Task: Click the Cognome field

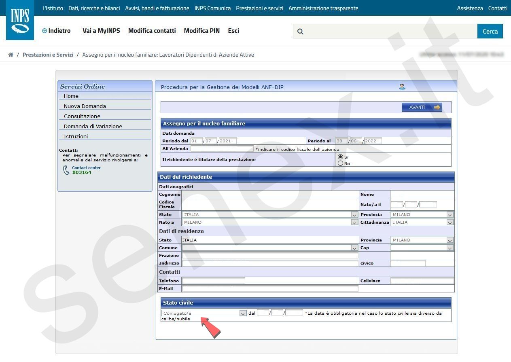Action: point(270,195)
